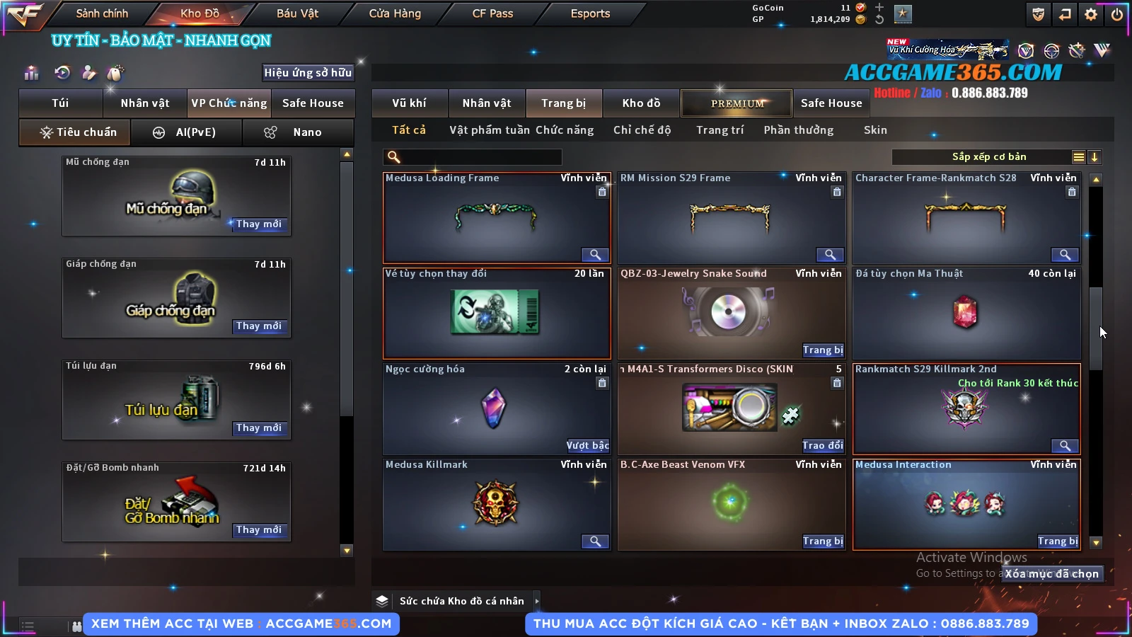This screenshot has height=637, width=1132.
Task: Click the power exit icon
Action: tap(1117, 13)
